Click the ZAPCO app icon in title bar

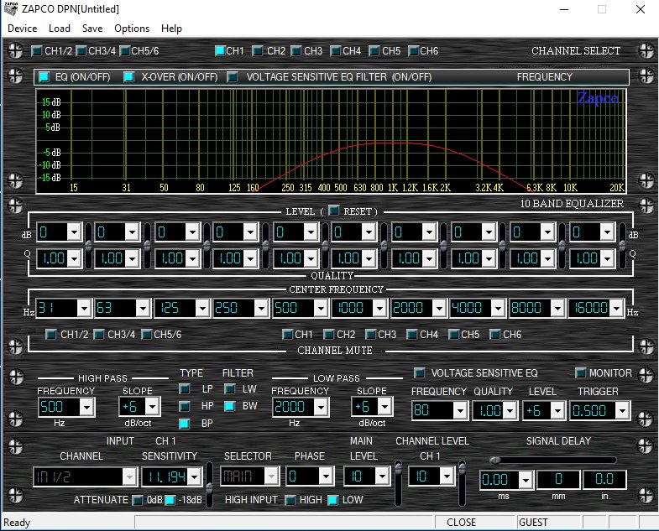click(11, 9)
